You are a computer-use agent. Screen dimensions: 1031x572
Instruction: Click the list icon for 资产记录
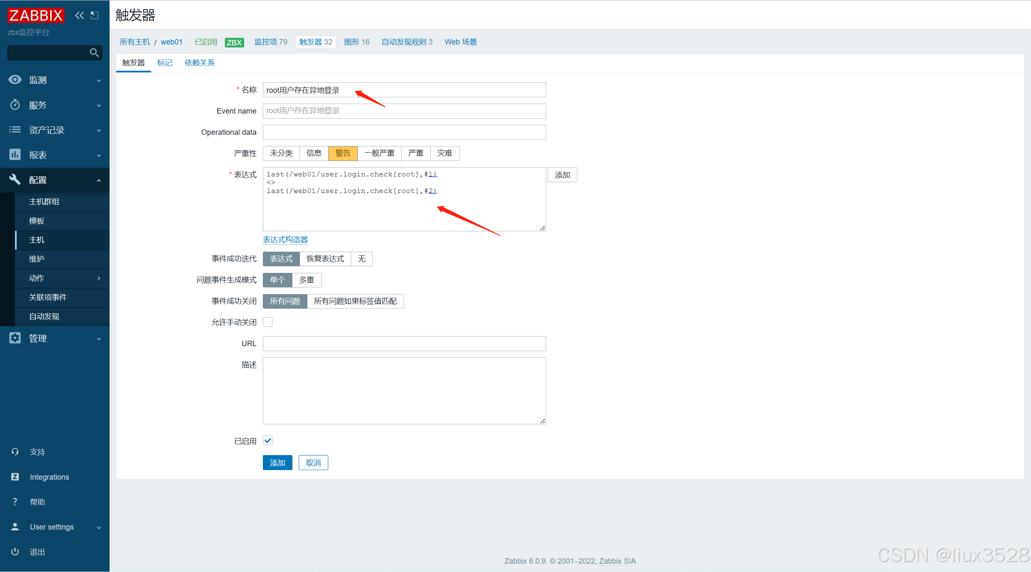click(15, 129)
